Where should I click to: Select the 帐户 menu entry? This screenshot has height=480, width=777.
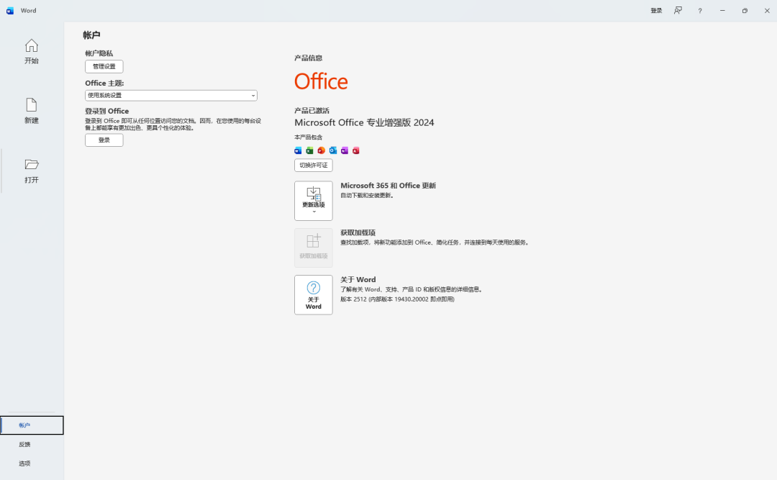pos(24,425)
